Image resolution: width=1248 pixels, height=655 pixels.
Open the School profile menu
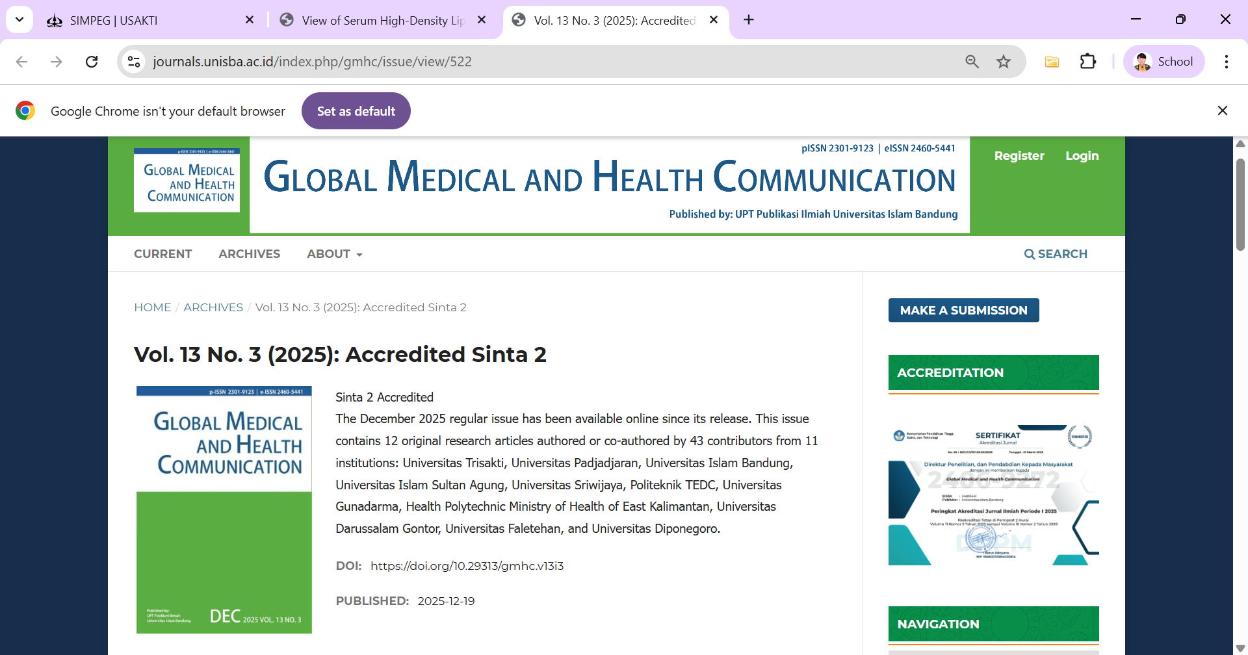1163,62
